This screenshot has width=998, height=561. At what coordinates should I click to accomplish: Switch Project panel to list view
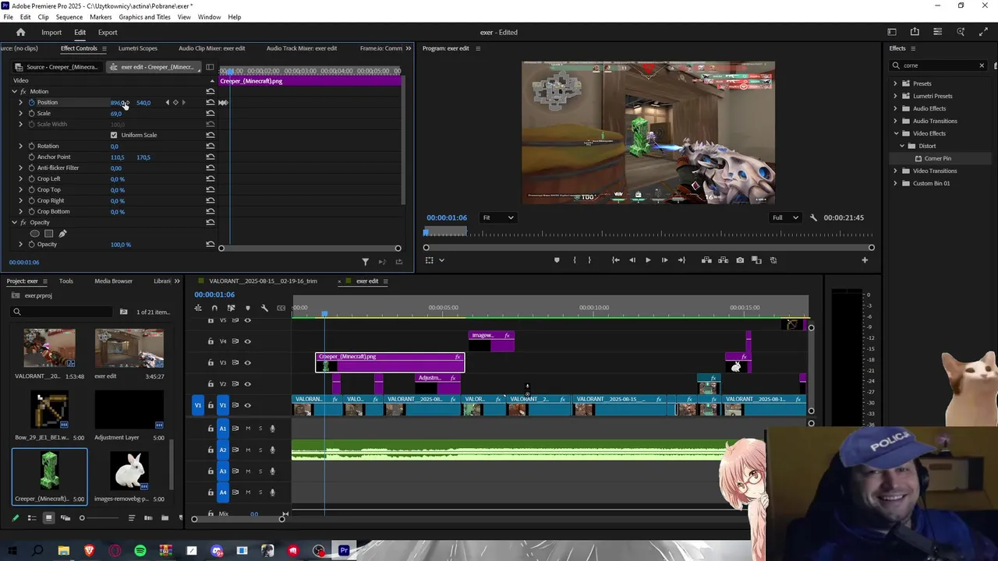point(32,518)
